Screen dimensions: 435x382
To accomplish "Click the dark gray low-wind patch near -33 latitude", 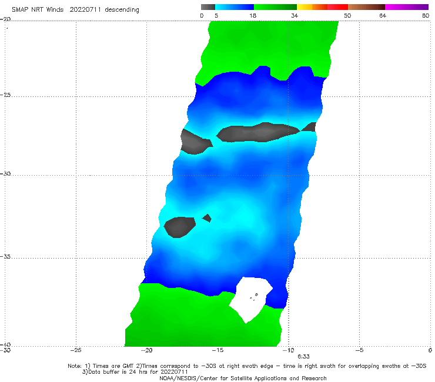I will coord(179,227).
